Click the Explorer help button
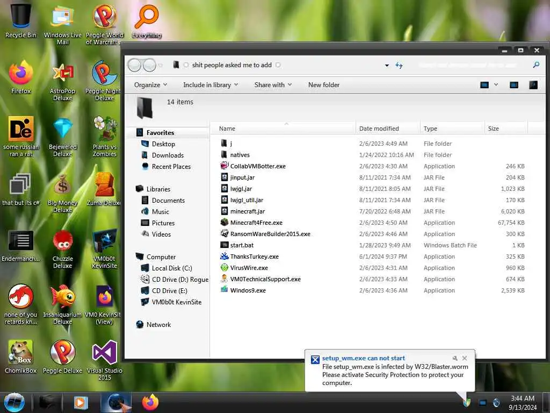Image resolution: width=550 pixels, height=413 pixels. click(x=533, y=85)
